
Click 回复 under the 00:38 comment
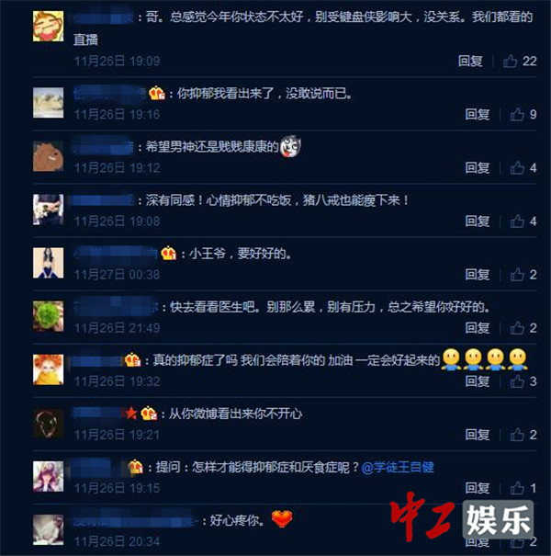(478, 275)
